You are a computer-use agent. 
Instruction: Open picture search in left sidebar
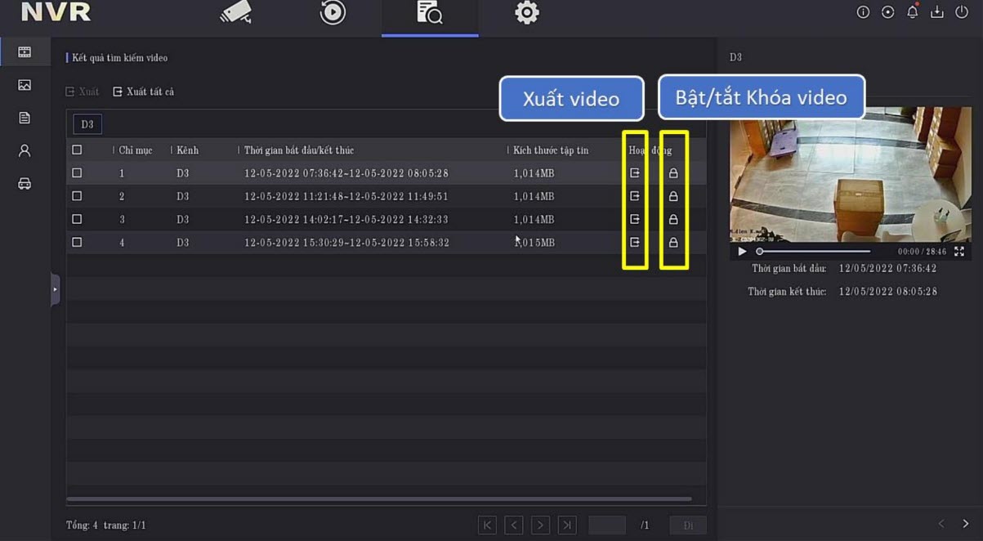pyautogui.click(x=25, y=85)
